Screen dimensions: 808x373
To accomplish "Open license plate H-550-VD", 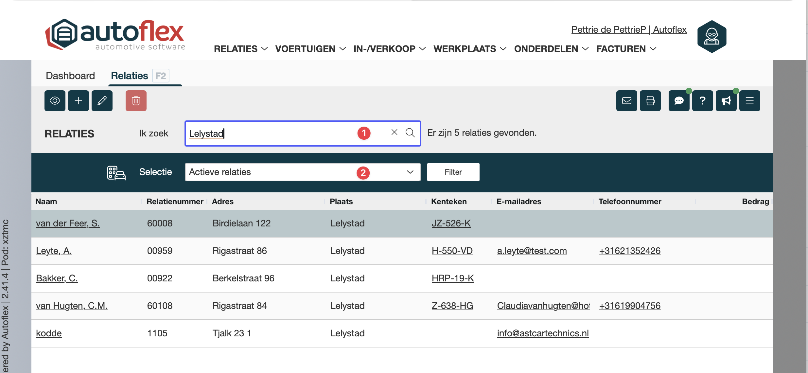I will click(452, 251).
